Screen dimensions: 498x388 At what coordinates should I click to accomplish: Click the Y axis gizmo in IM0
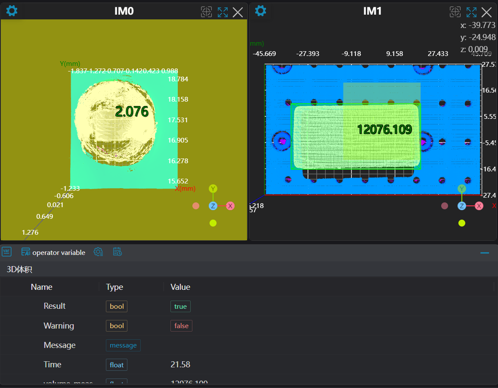point(213,189)
